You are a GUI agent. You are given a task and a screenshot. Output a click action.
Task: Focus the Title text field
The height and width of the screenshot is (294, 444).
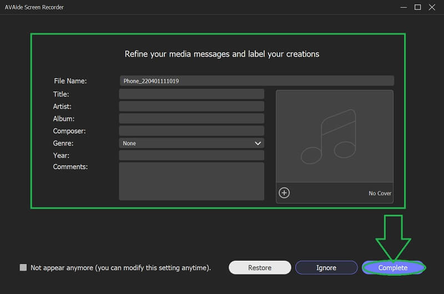pyautogui.click(x=191, y=94)
